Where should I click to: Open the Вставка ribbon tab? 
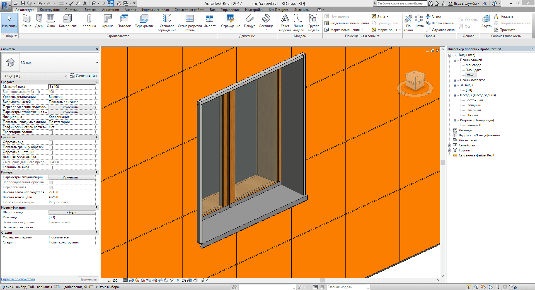point(90,10)
